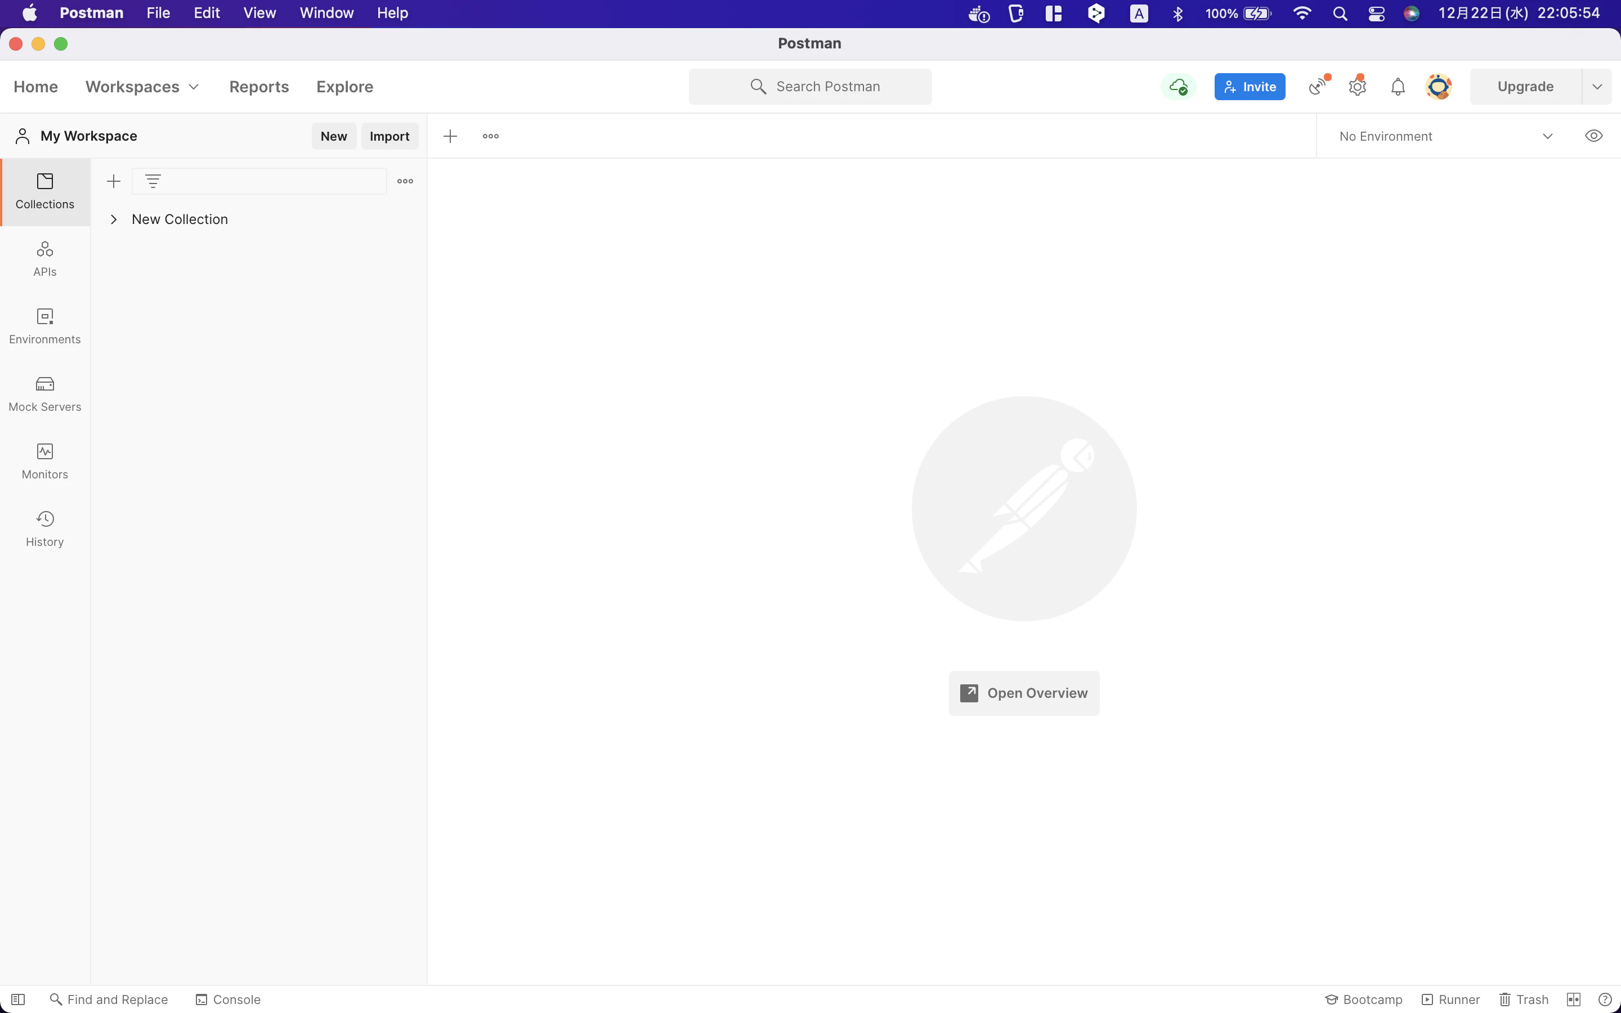Open tab options three-dot menu
1621x1013 pixels.
click(x=491, y=136)
